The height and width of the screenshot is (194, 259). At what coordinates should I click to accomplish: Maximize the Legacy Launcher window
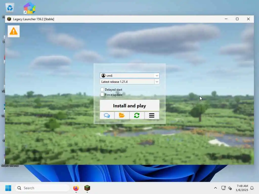pyautogui.click(x=237, y=19)
